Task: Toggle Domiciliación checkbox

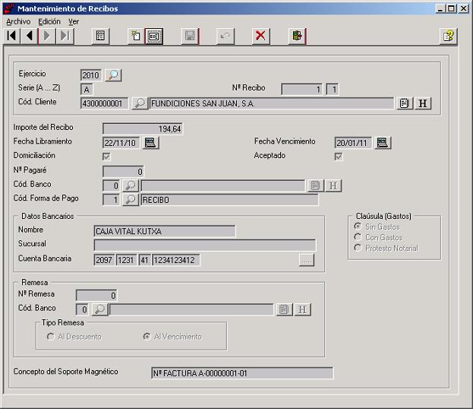Action: [x=106, y=157]
